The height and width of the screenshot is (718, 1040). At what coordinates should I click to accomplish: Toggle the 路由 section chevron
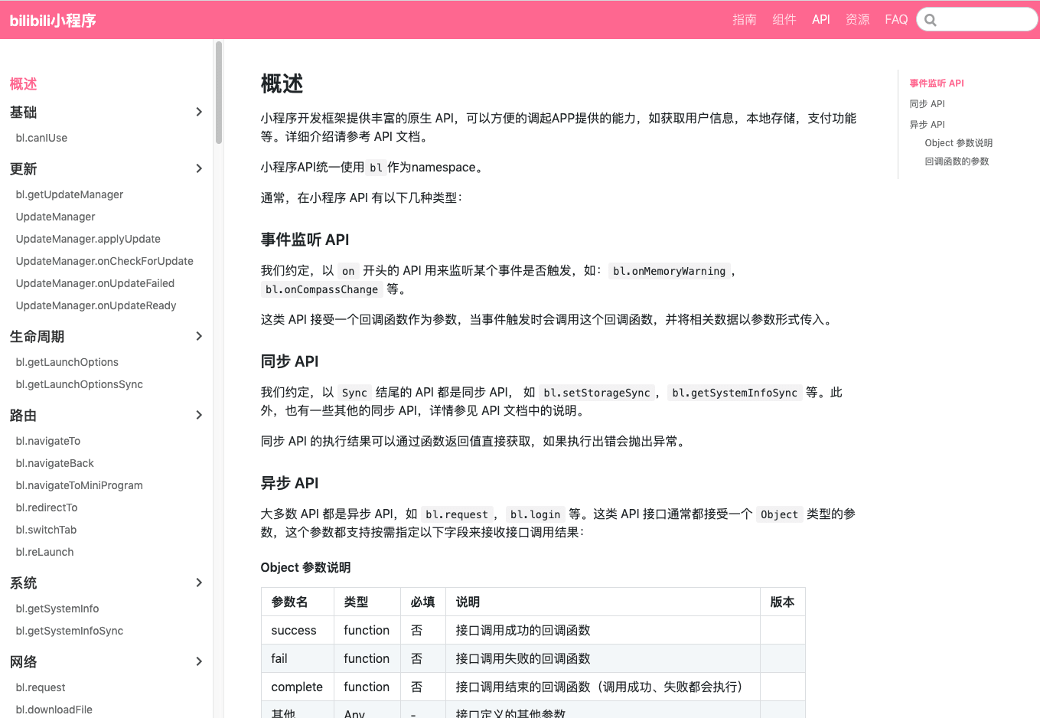199,415
